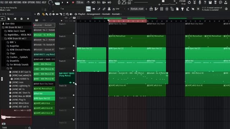Toggle the playlist snap magnet icon
The width and height of the screenshot is (230, 129).
[38, 14]
